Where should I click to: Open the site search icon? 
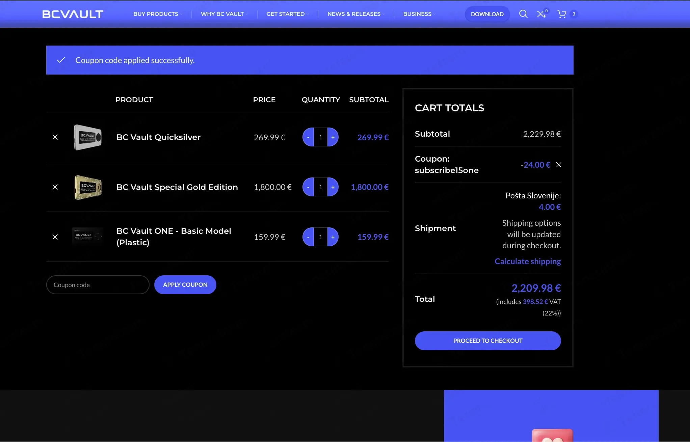pyautogui.click(x=523, y=14)
